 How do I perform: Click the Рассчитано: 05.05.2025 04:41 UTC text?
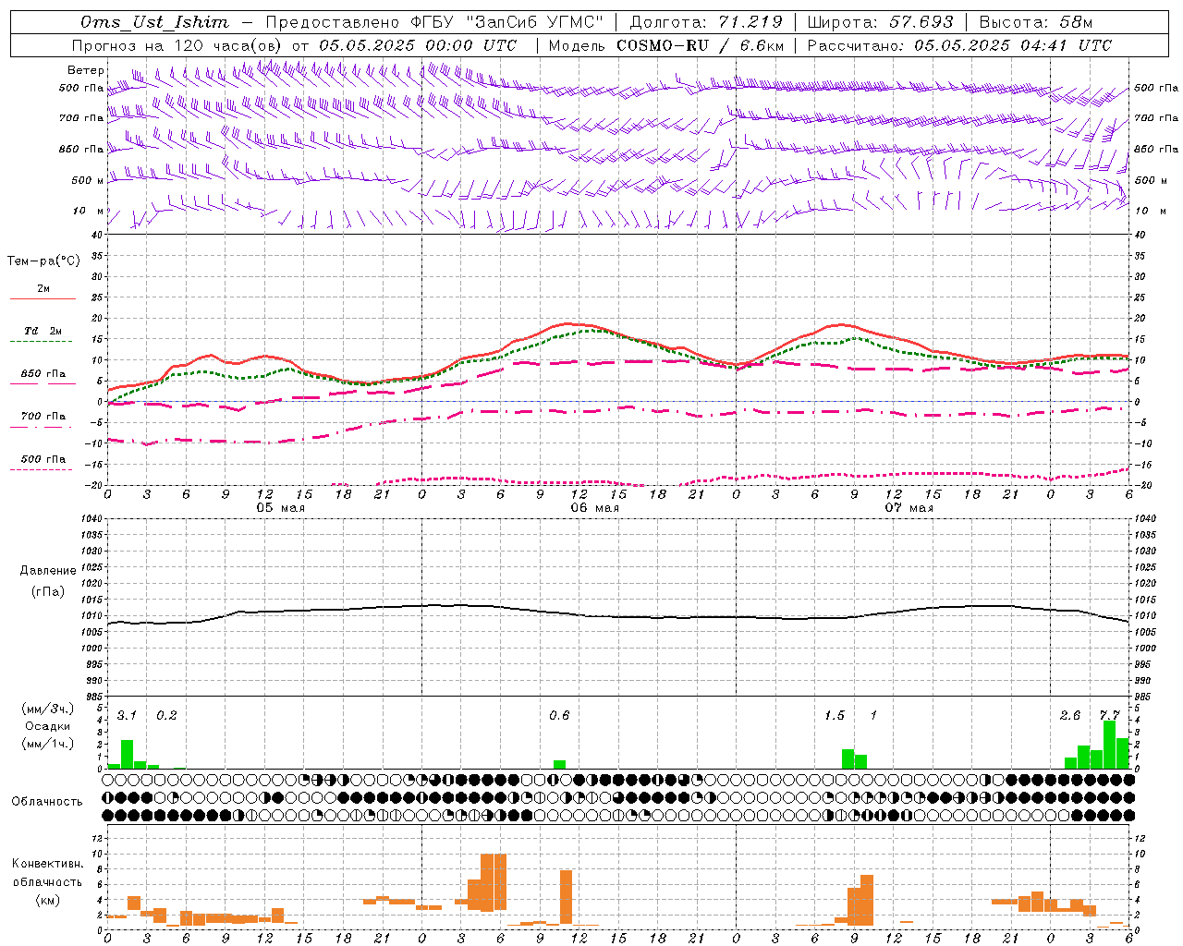pyautogui.click(x=959, y=45)
